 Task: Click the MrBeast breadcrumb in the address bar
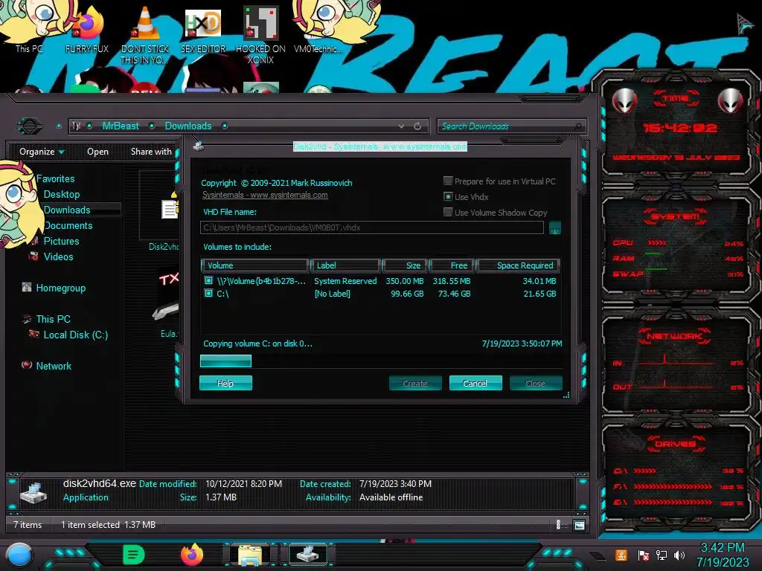click(x=121, y=126)
